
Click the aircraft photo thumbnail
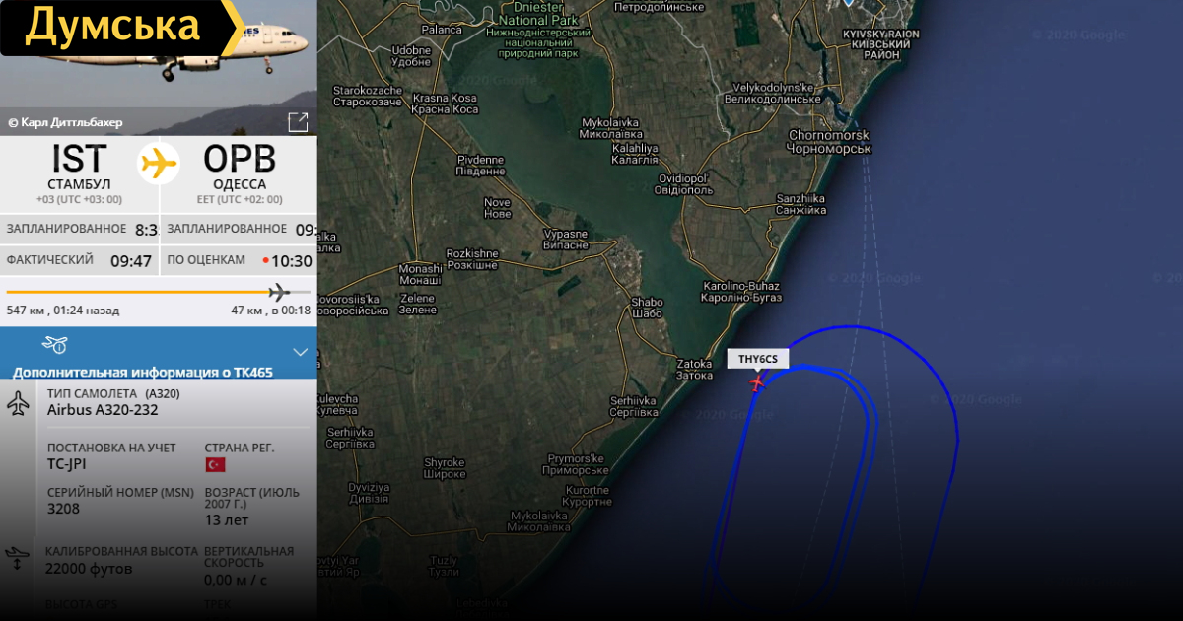point(159,67)
